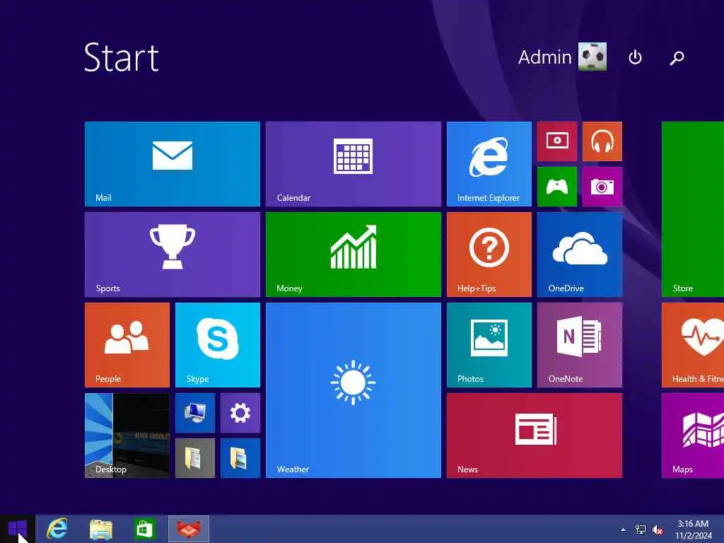Open the Documents folder tile

coord(195,458)
